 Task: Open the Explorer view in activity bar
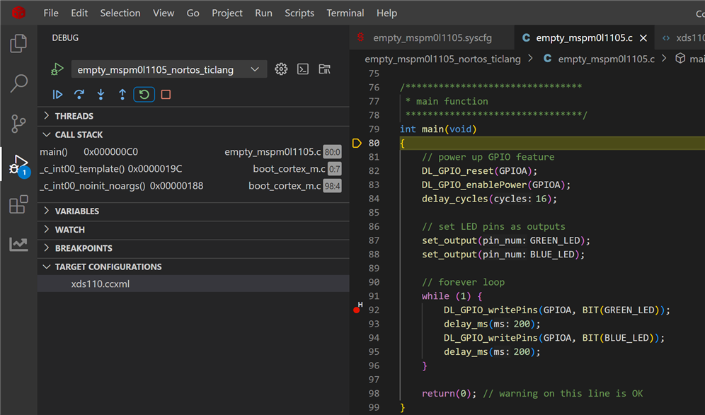click(x=18, y=43)
